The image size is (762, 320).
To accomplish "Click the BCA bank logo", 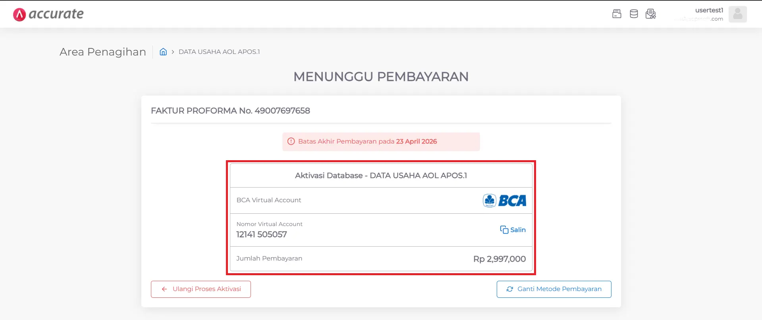I will [504, 201].
